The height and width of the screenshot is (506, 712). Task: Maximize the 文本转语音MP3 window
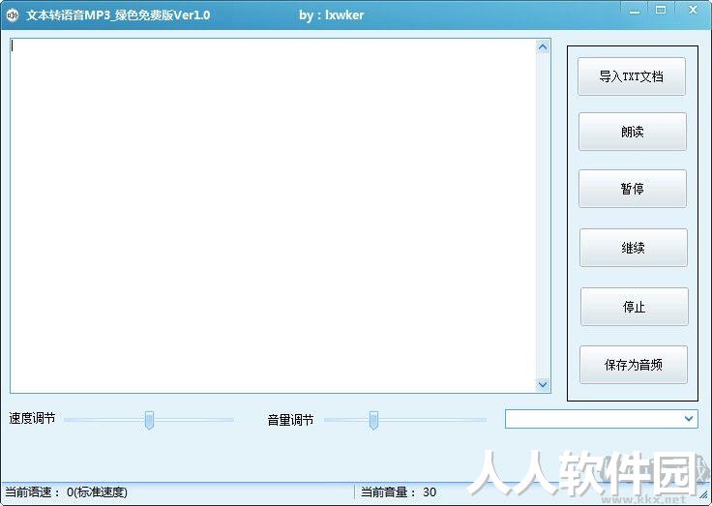click(661, 11)
